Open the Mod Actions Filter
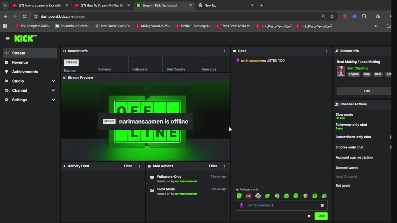 pos(213,166)
